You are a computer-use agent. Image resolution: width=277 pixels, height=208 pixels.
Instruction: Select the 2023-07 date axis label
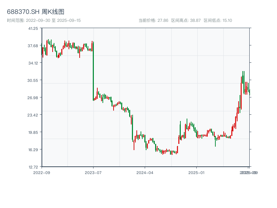coord(93,172)
